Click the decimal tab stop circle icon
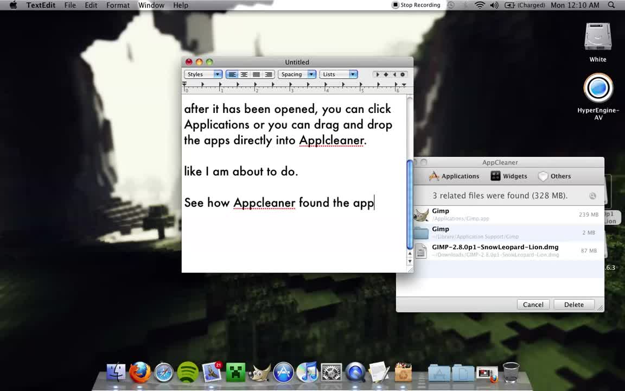 (x=403, y=74)
